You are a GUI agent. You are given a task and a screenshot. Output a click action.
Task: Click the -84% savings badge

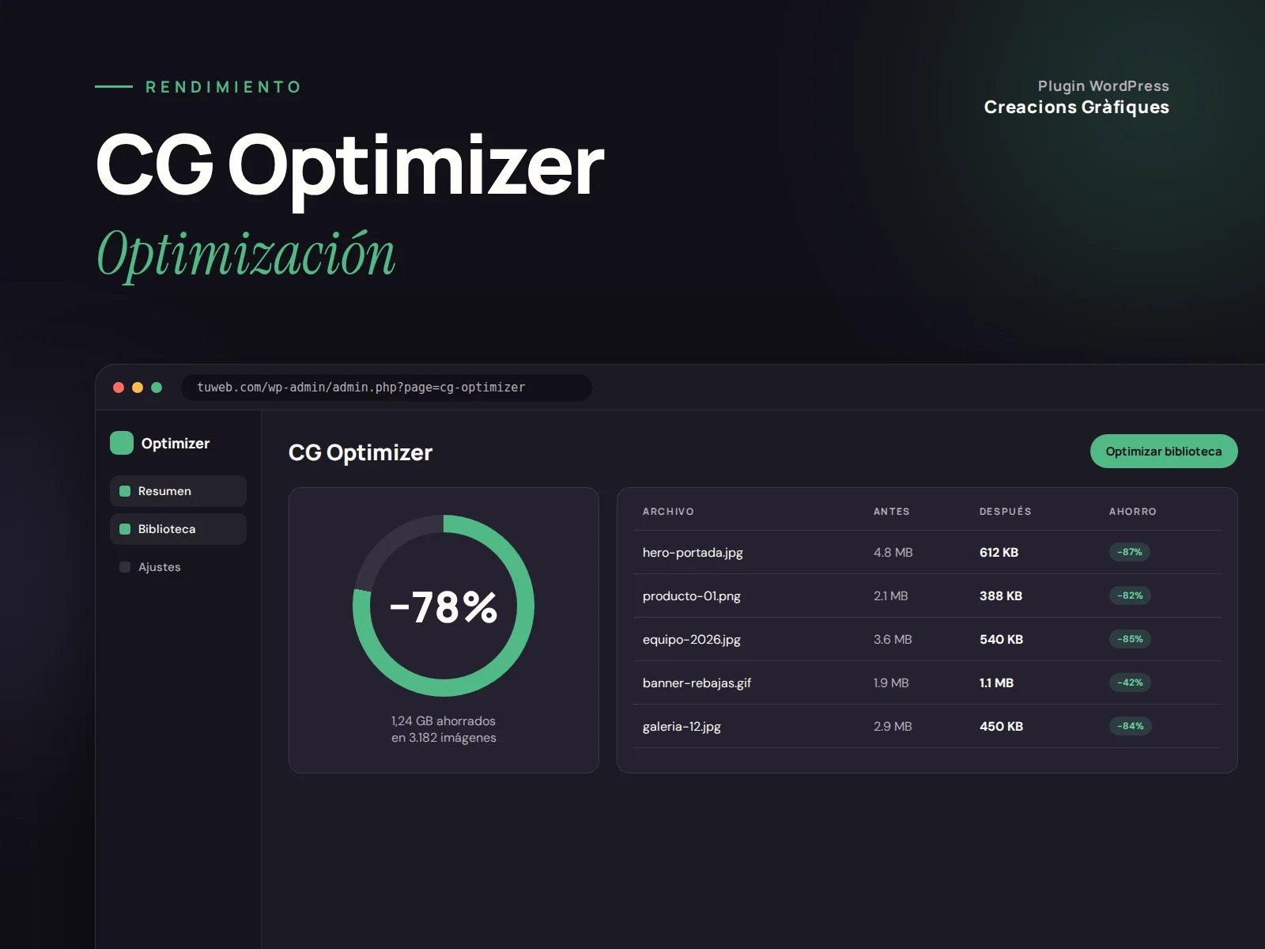(1130, 726)
